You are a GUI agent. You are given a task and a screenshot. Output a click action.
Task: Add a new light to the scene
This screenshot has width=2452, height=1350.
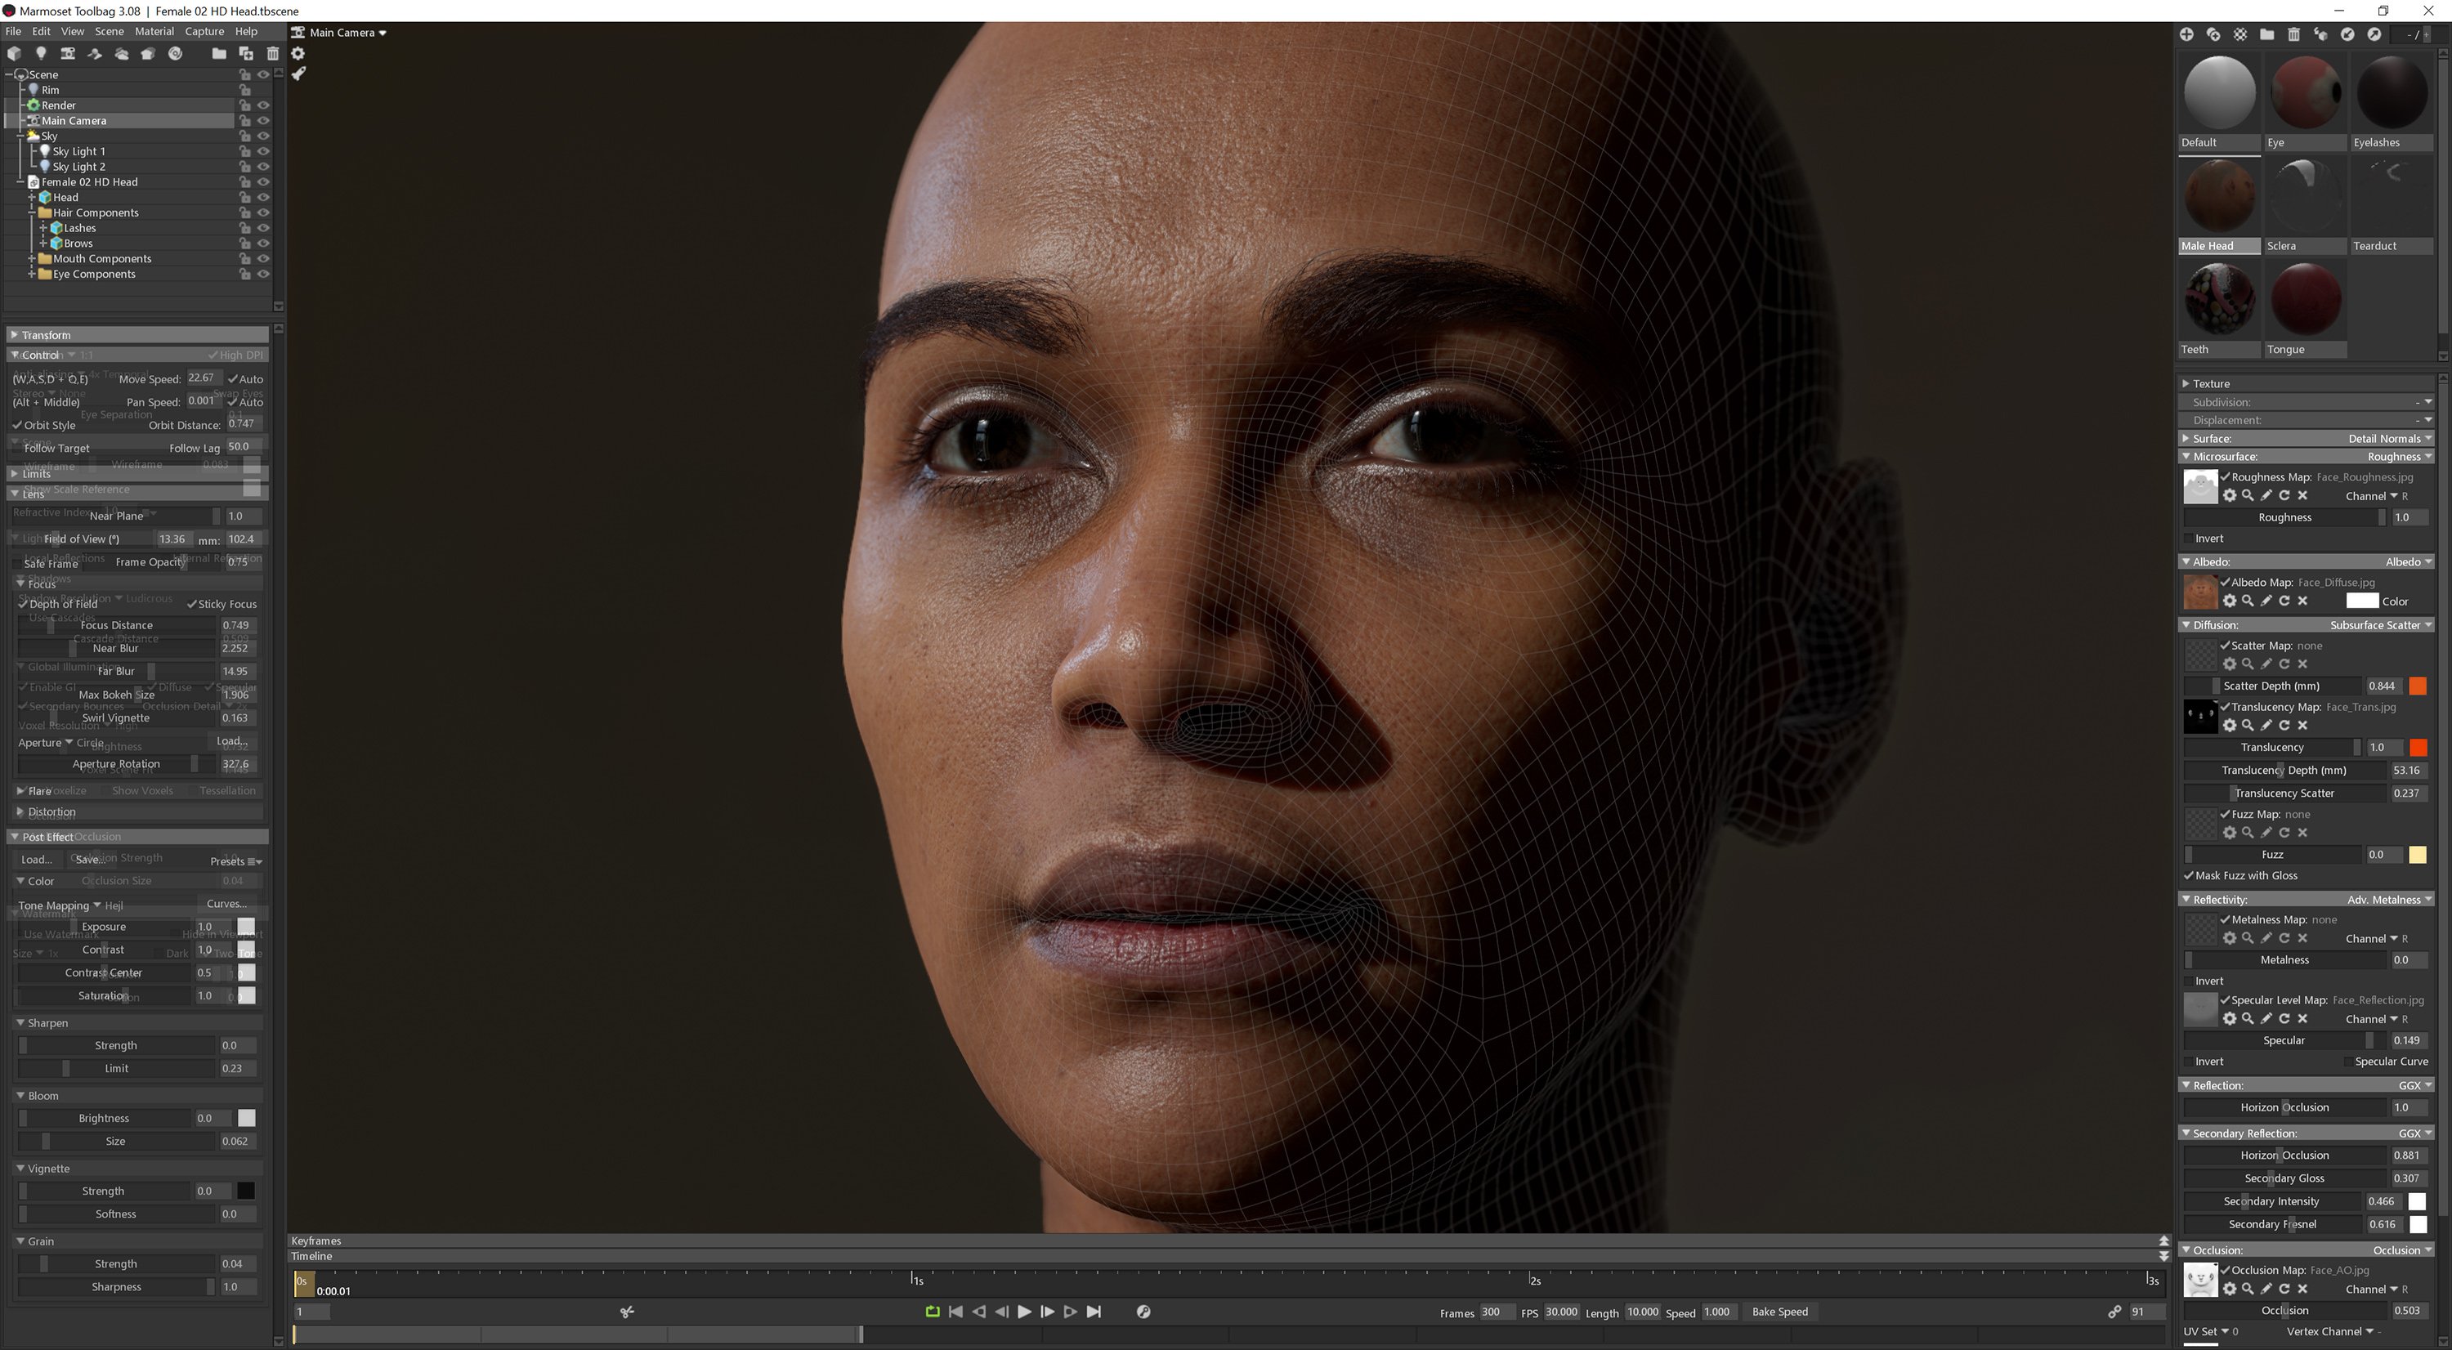click(x=42, y=54)
